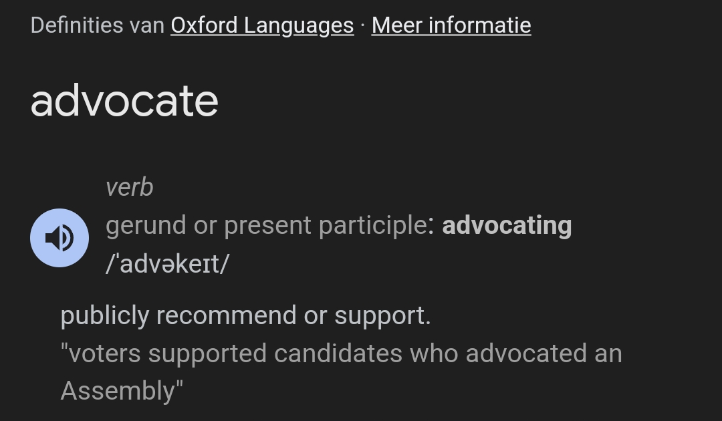Click the Meer informatie link
The image size is (722, 421).
click(x=451, y=25)
